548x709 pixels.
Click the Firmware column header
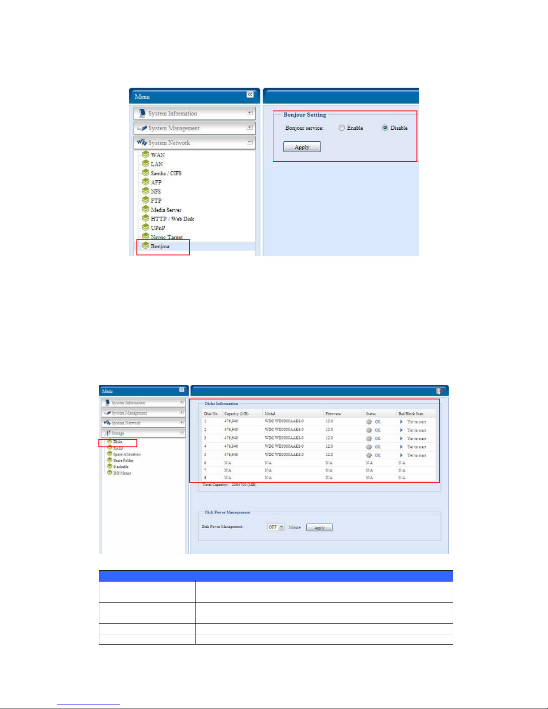coord(333,414)
